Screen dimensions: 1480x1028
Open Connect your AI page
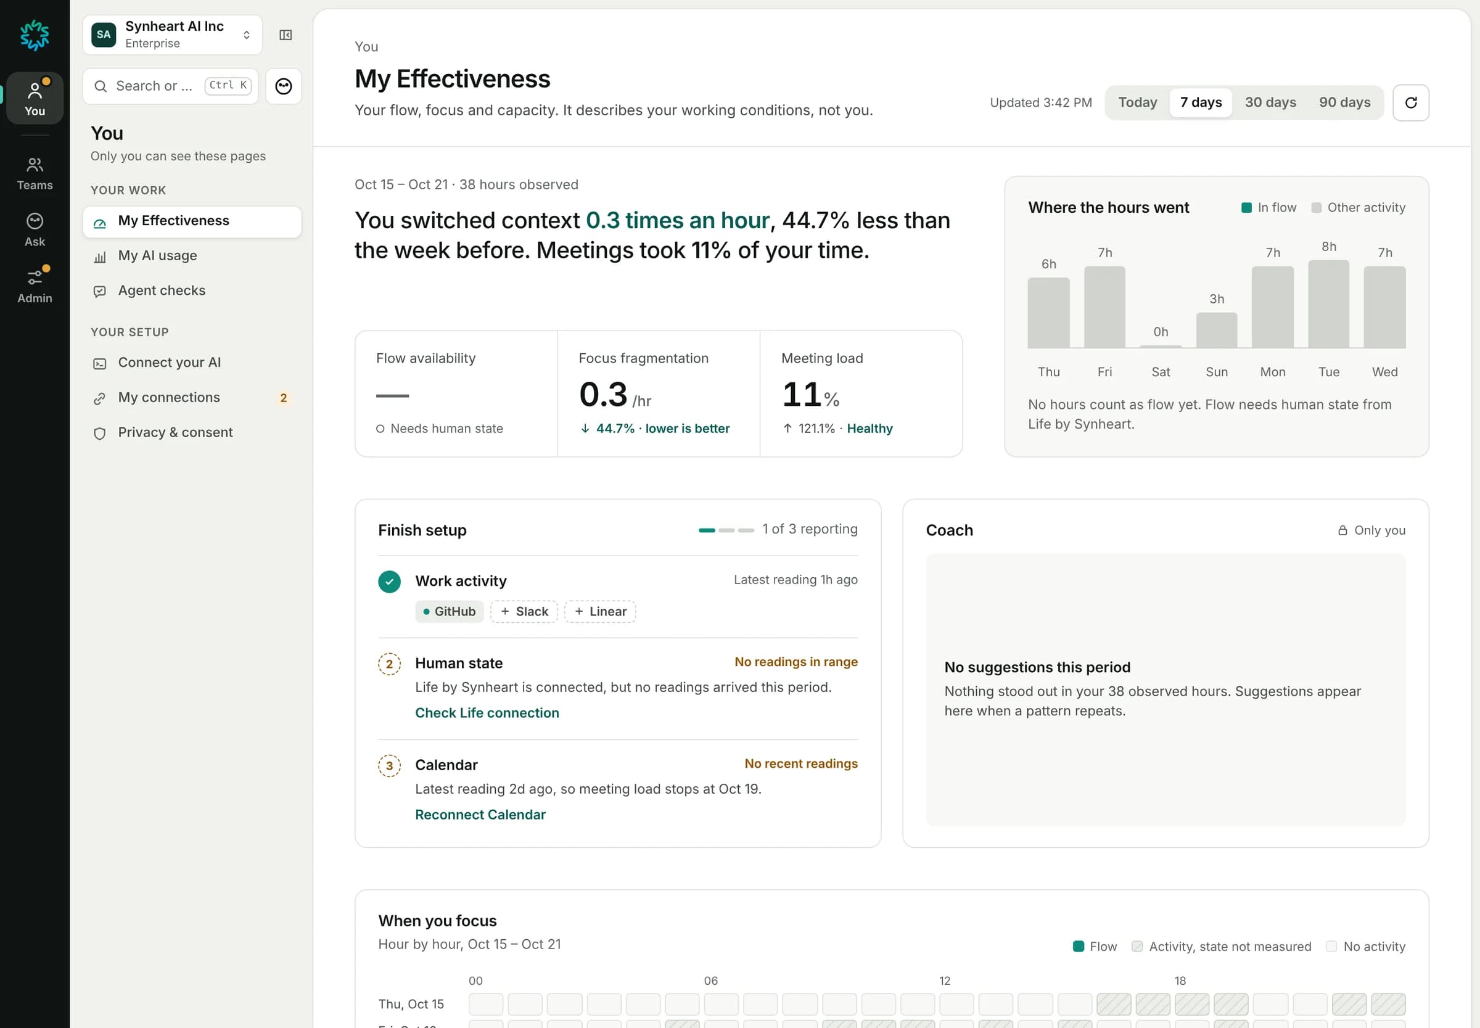[192, 363]
